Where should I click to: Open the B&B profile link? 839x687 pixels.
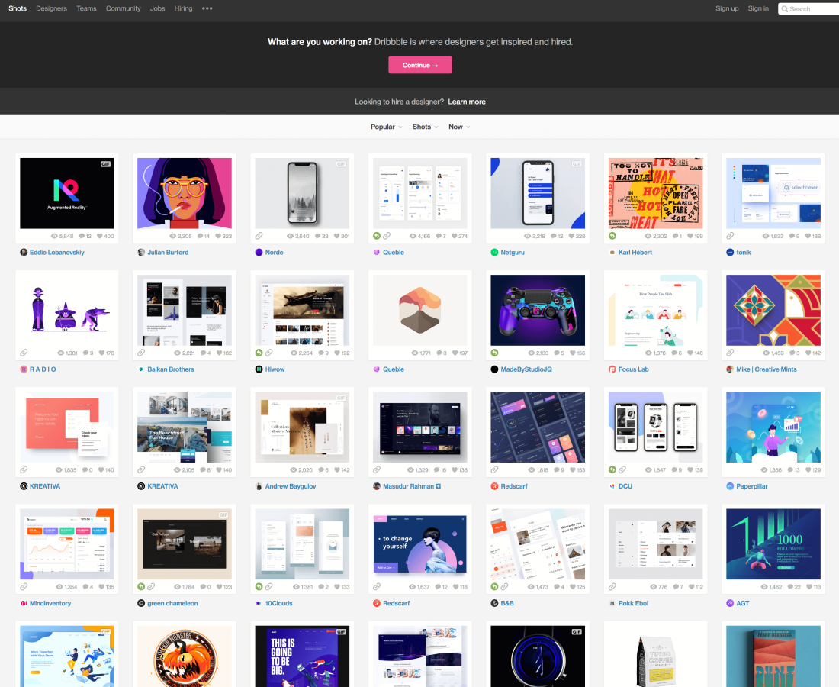point(507,603)
